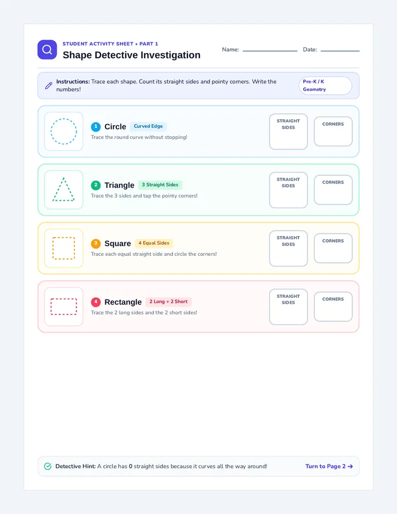Click the dashed orange square shape
The height and width of the screenshot is (514, 397).
click(x=63, y=248)
